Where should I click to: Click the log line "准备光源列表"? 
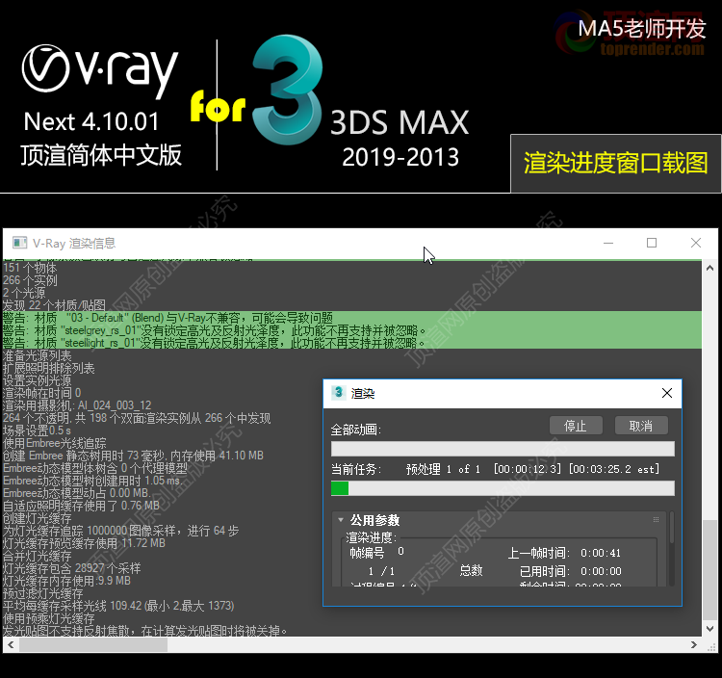click(38, 355)
